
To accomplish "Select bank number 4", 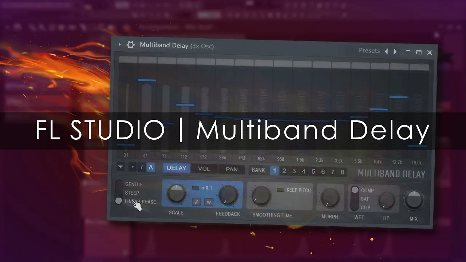I will pos(304,171).
